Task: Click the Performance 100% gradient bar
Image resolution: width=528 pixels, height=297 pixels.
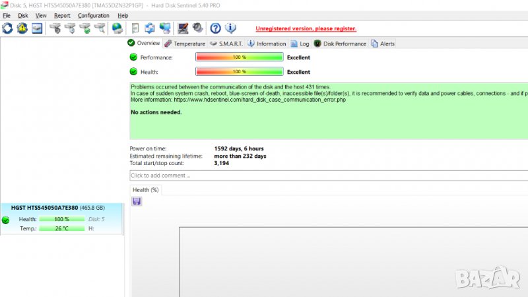Action: coord(239,57)
